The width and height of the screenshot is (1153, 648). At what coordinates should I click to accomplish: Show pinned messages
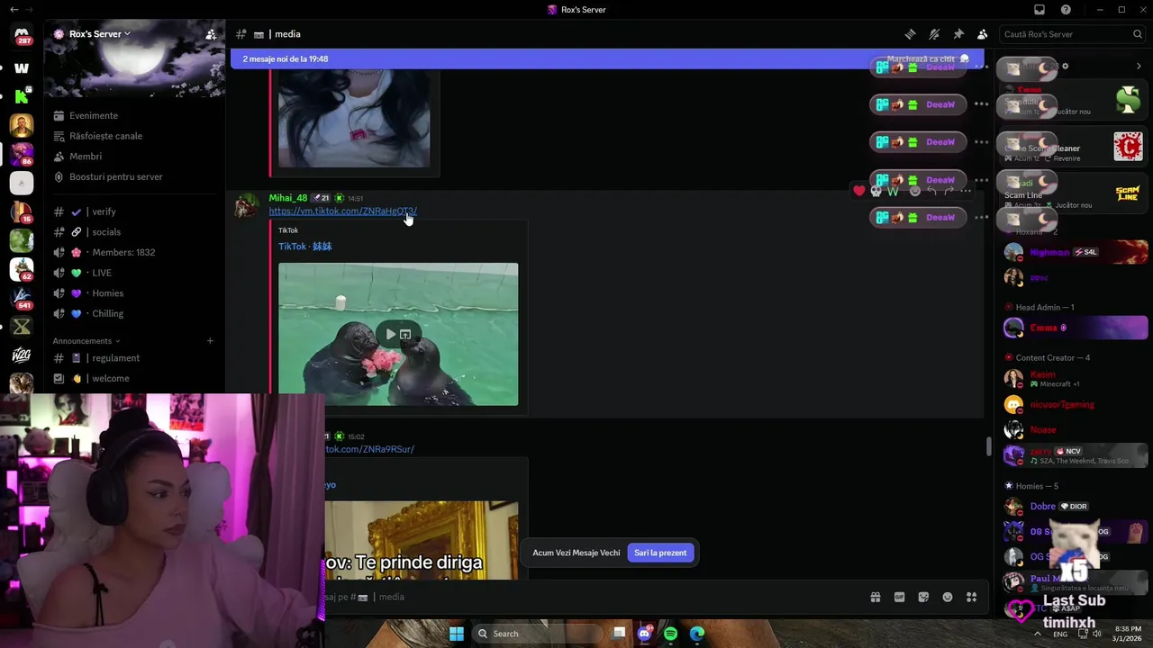coord(958,34)
